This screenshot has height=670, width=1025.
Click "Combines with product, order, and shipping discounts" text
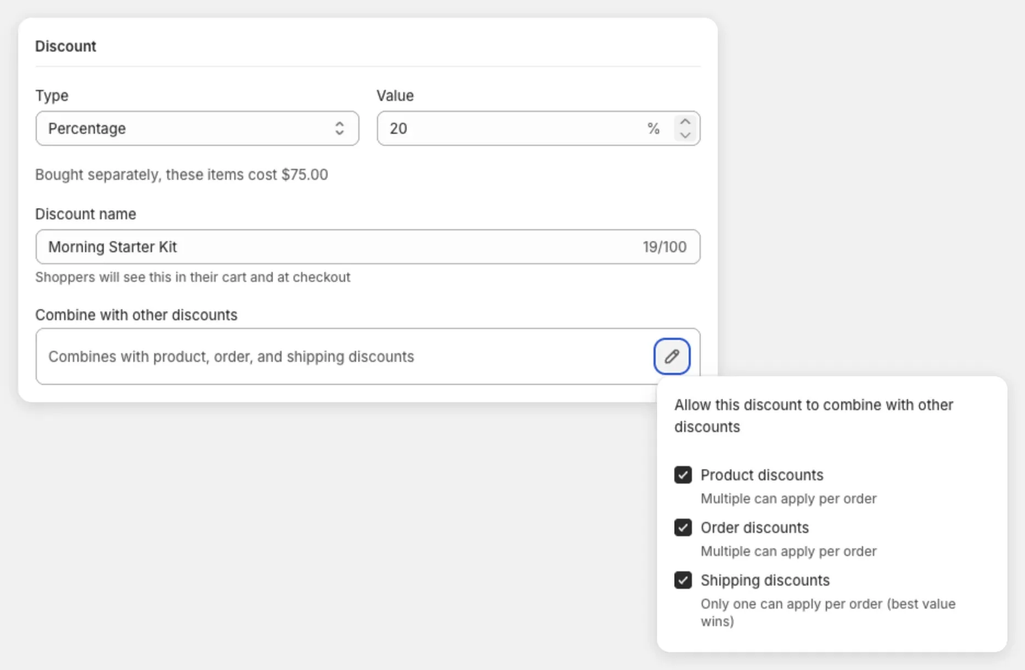[x=231, y=356]
